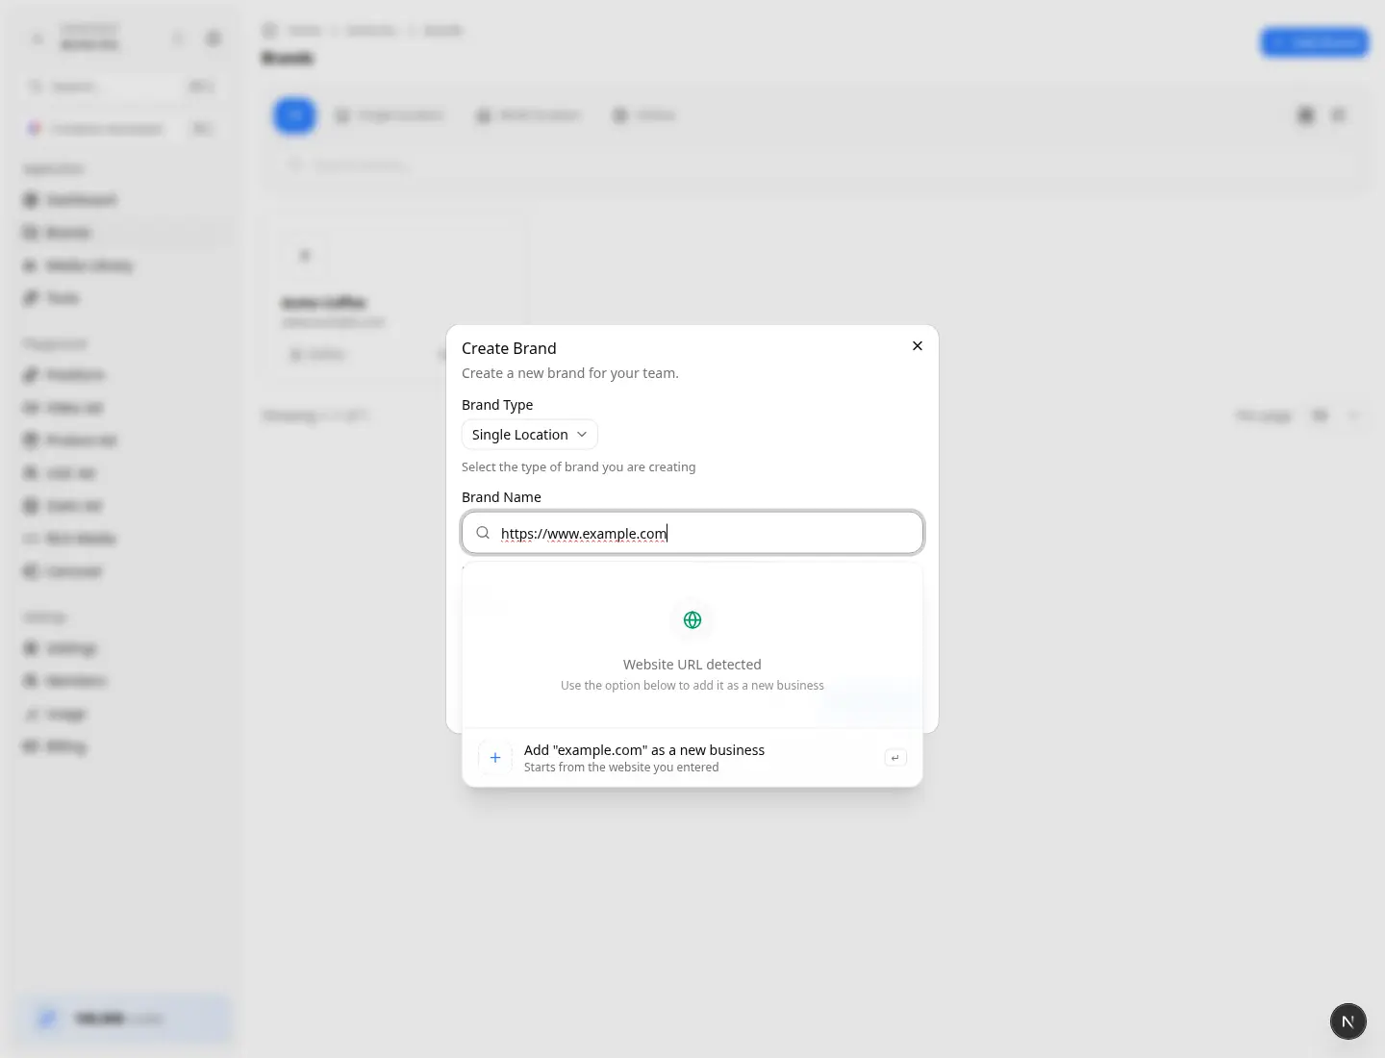Close the Create Brand dialog
Viewport: 1385px width, 1058px height.
click(x=918, y=346)
